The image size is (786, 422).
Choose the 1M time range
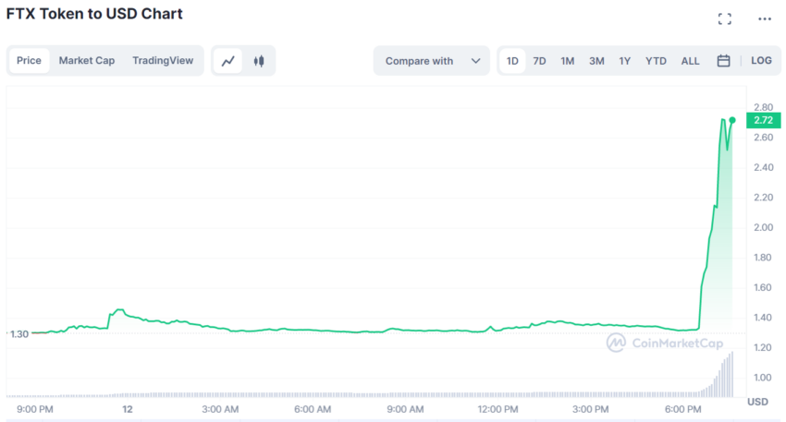(568, 61)
